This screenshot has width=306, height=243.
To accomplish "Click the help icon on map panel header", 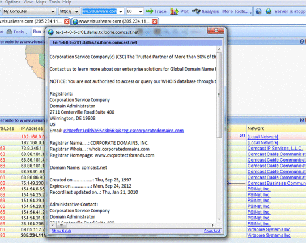I will tap(301, 41).
